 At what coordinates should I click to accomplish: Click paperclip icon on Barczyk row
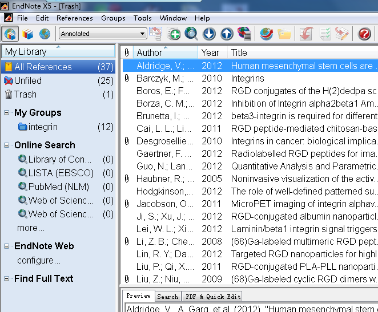(x=127, y=78)
